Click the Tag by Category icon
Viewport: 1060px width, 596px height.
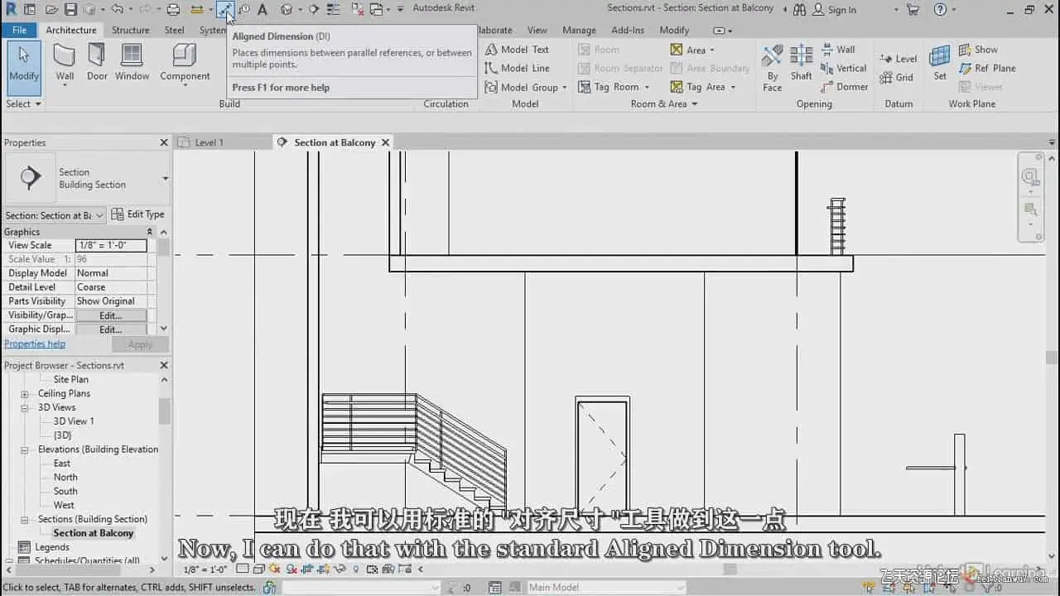pyautogui.click(x=244, y=10)
